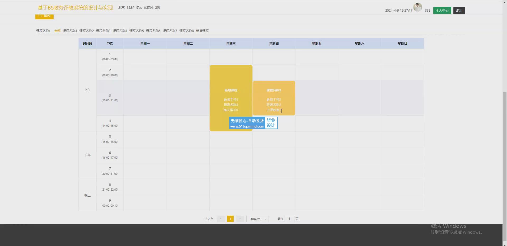Screen dimensions: 507x246
Task: Go to next page arrow
Action: point(240,219)
